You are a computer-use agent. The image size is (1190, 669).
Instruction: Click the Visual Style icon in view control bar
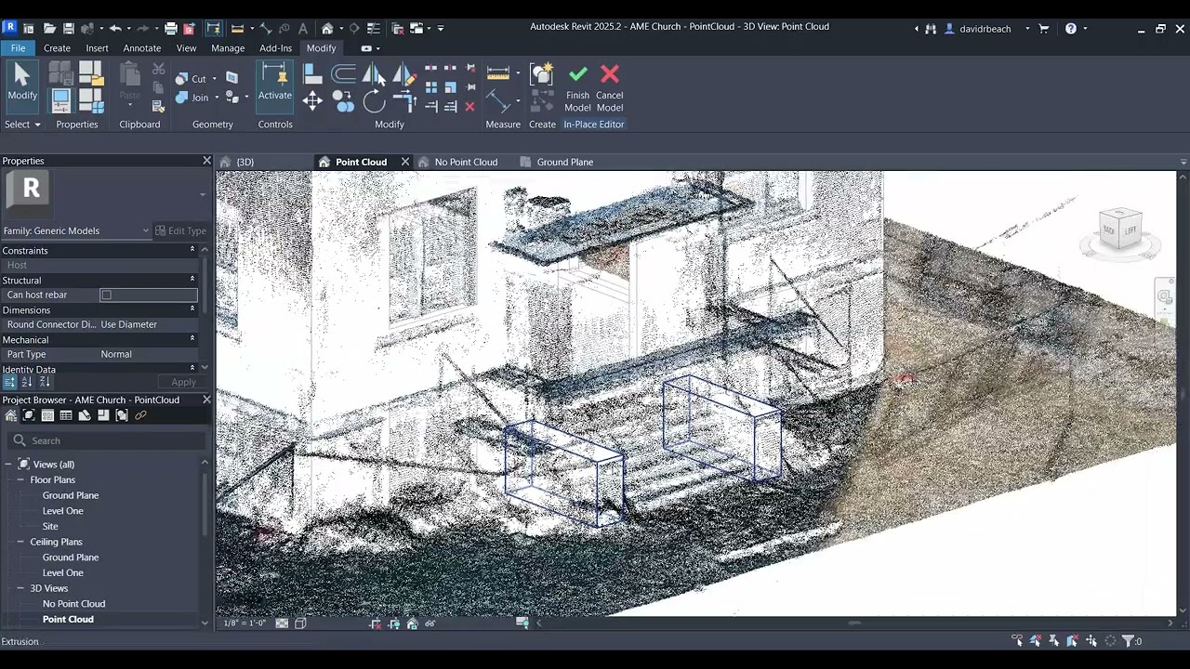click(x=300, y=623)
